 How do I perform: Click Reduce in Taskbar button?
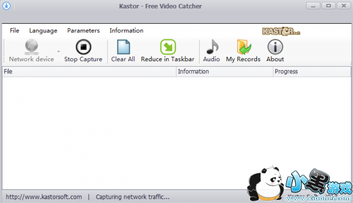[168, 51]
